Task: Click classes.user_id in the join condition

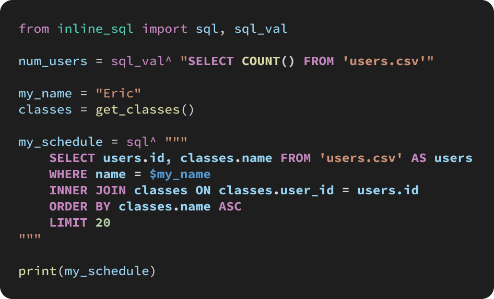Action: 276,191
